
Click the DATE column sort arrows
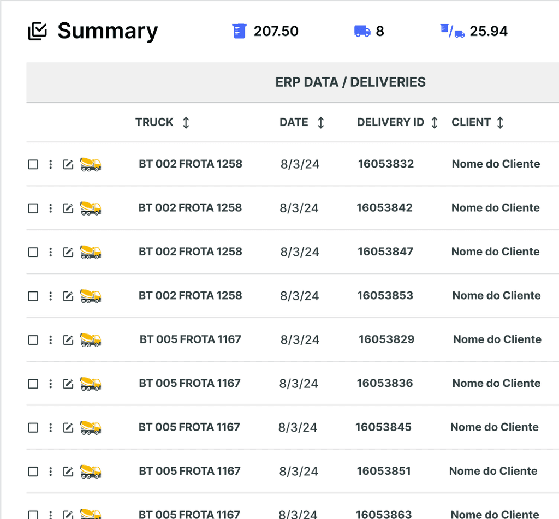tap(322, 122)
